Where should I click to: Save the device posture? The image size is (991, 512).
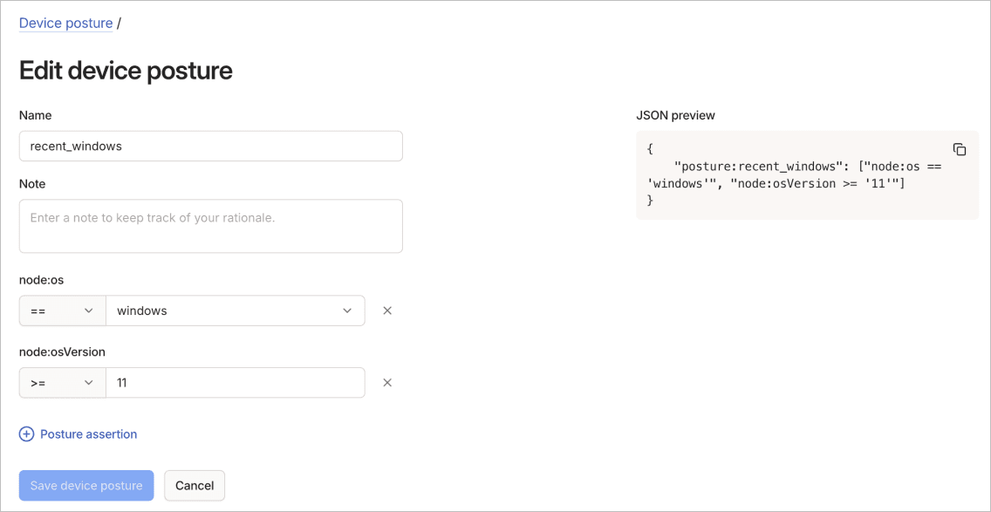pyautogui.click(x=85, y=485)
